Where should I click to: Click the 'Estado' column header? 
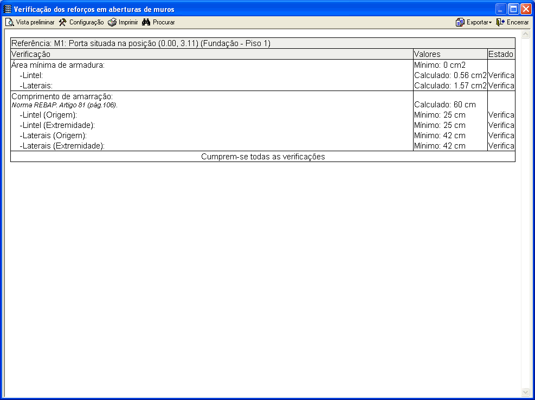(x=500, y=54)
